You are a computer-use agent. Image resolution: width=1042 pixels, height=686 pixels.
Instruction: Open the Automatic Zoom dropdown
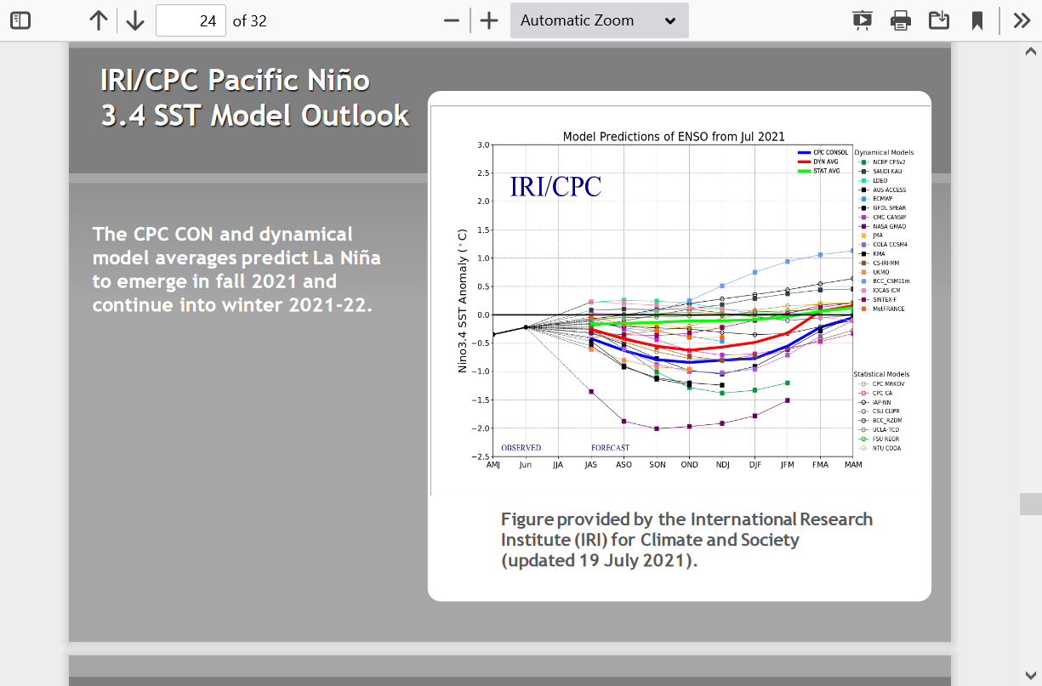pos(599,20)
